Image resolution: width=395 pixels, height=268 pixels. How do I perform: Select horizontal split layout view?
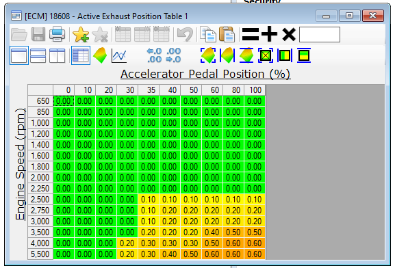coord(38,55)
